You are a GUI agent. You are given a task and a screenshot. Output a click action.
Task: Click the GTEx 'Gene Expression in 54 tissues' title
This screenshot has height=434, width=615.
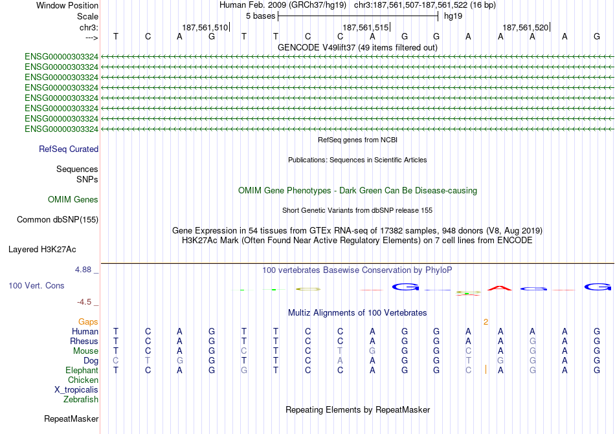click(357, 231)
